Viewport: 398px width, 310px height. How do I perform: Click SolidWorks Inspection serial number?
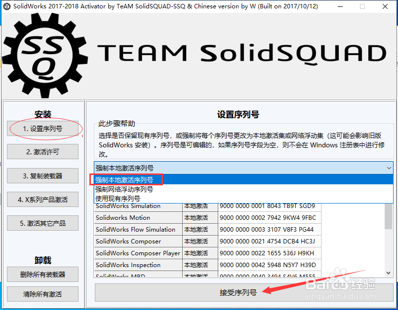(x=270, y=265)
